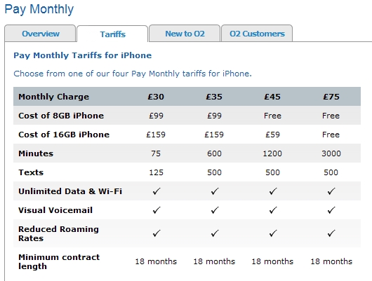This screenshot has height=281, width=372.
Task: Switch to the New to O2 tab
Action: click(185, 34)
